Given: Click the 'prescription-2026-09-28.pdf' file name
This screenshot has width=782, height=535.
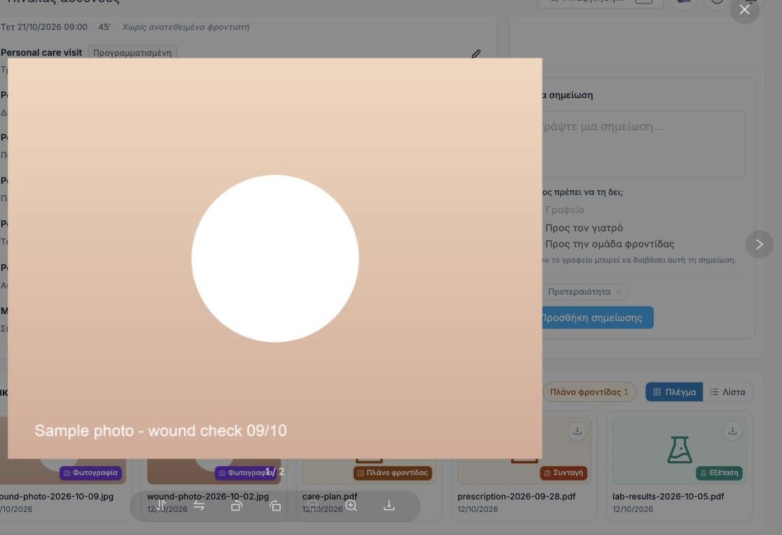Looking at the screenshot, I should click(x=516, y=496).
